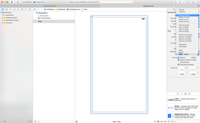
Task: Open the Report navigator speech bubble icon
Action: click(x=30, y=9)
